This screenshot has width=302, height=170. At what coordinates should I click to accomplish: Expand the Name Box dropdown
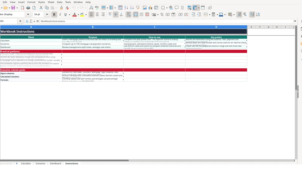coord(21,21)
